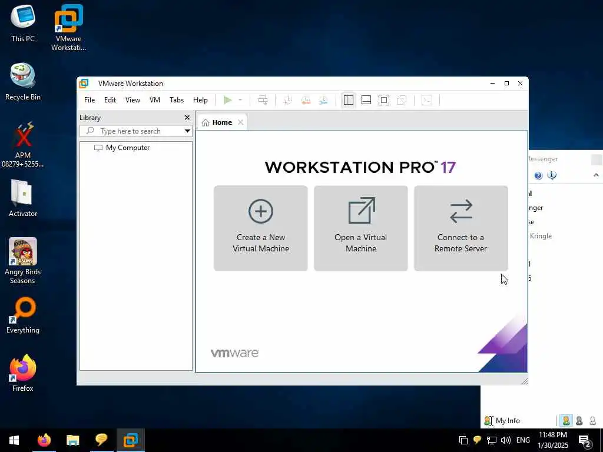The image size is (603, 452).
Task: Click the Kringle contact in Messenger
Action: [x=541, y=236]
